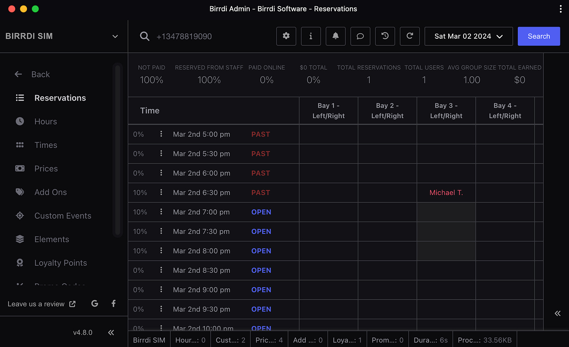
Task: Open Add Ons section
Action: coord(50,192)
